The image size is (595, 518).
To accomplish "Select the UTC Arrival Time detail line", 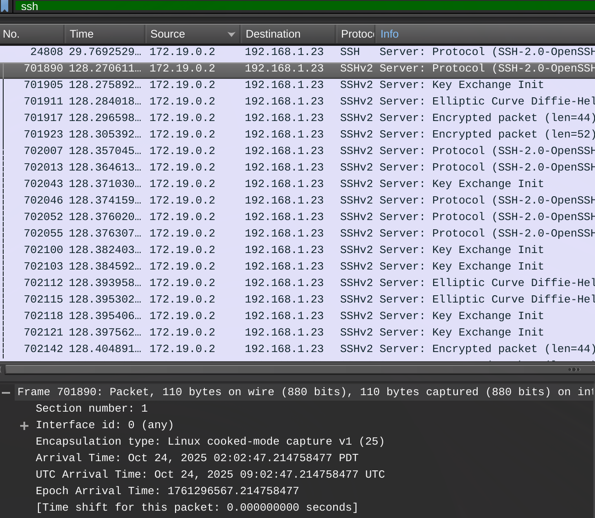I will pyautogui.click(x=210, y=474).
